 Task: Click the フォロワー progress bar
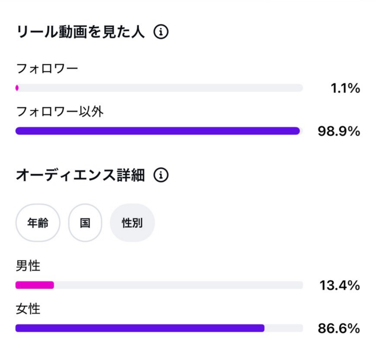[x=159, y=88]
